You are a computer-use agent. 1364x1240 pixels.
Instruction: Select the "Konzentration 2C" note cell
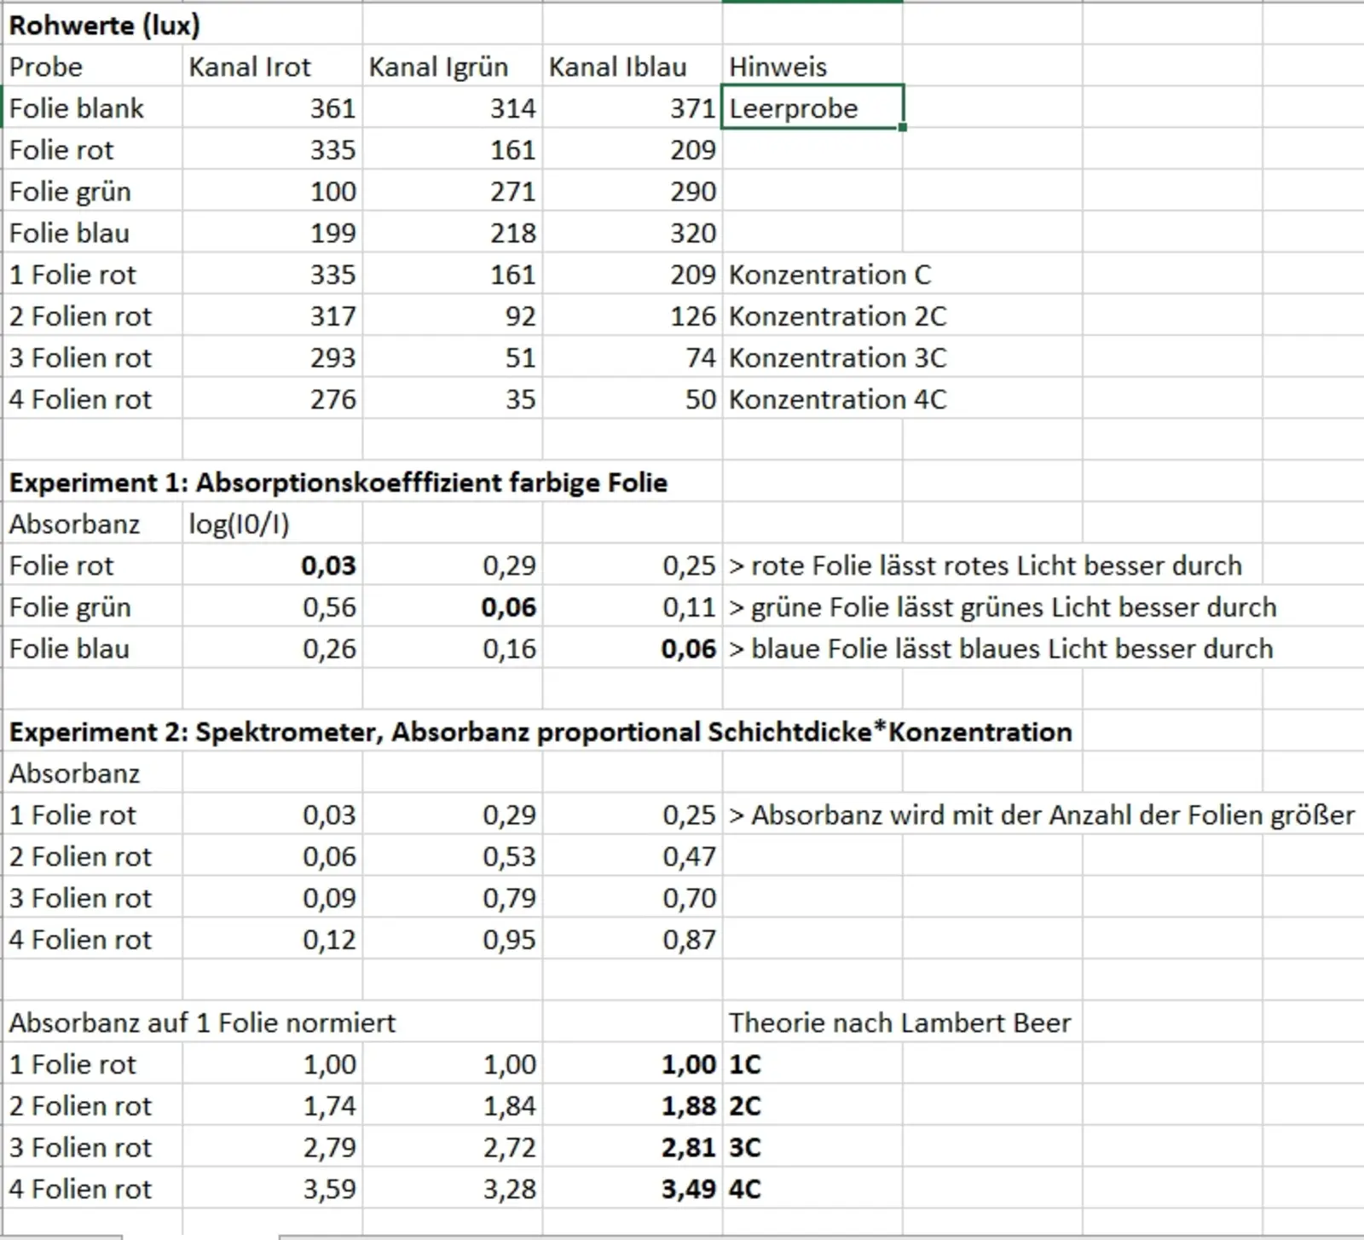pos(837,316)
